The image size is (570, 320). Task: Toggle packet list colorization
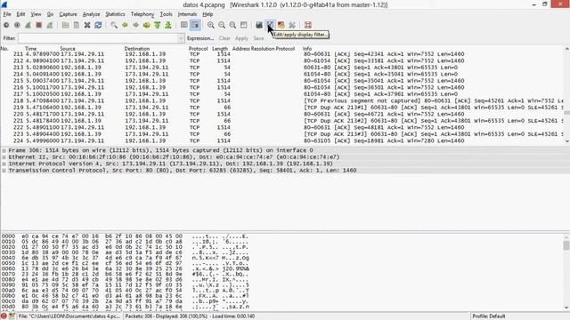point(184,25)
